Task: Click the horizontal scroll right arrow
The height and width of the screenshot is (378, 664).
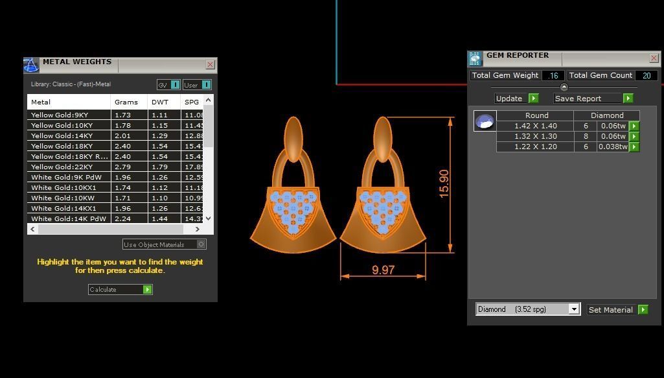Action: (x=198, y=229)
